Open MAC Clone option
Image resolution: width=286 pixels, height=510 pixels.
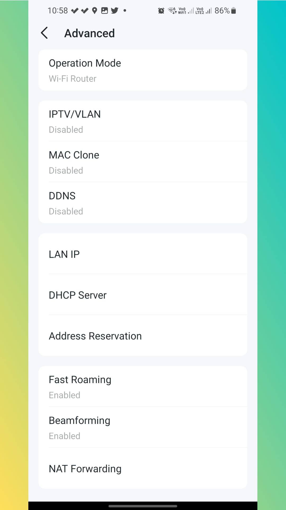pyautogui.click(x=143, y=162)
